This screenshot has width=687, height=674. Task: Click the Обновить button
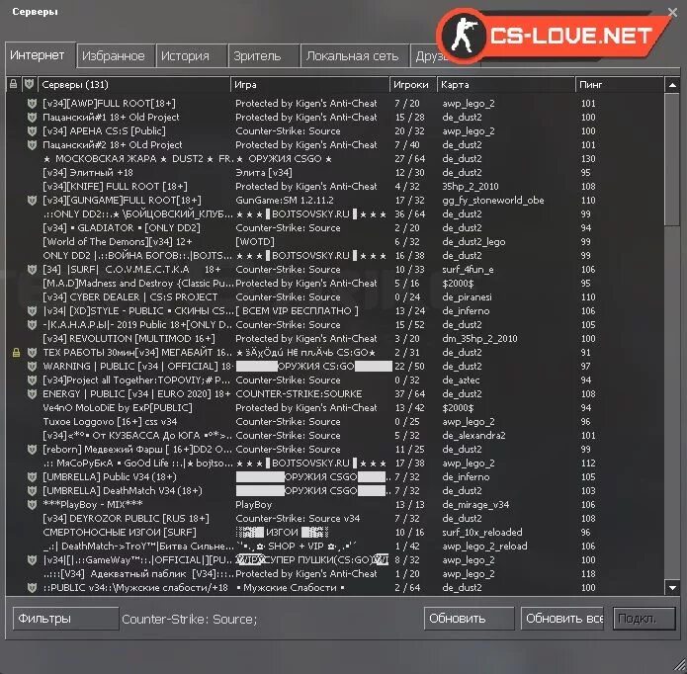469,619
